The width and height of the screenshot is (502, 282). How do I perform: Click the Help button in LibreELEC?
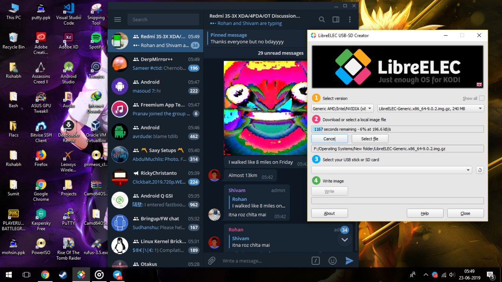point(425,213)
